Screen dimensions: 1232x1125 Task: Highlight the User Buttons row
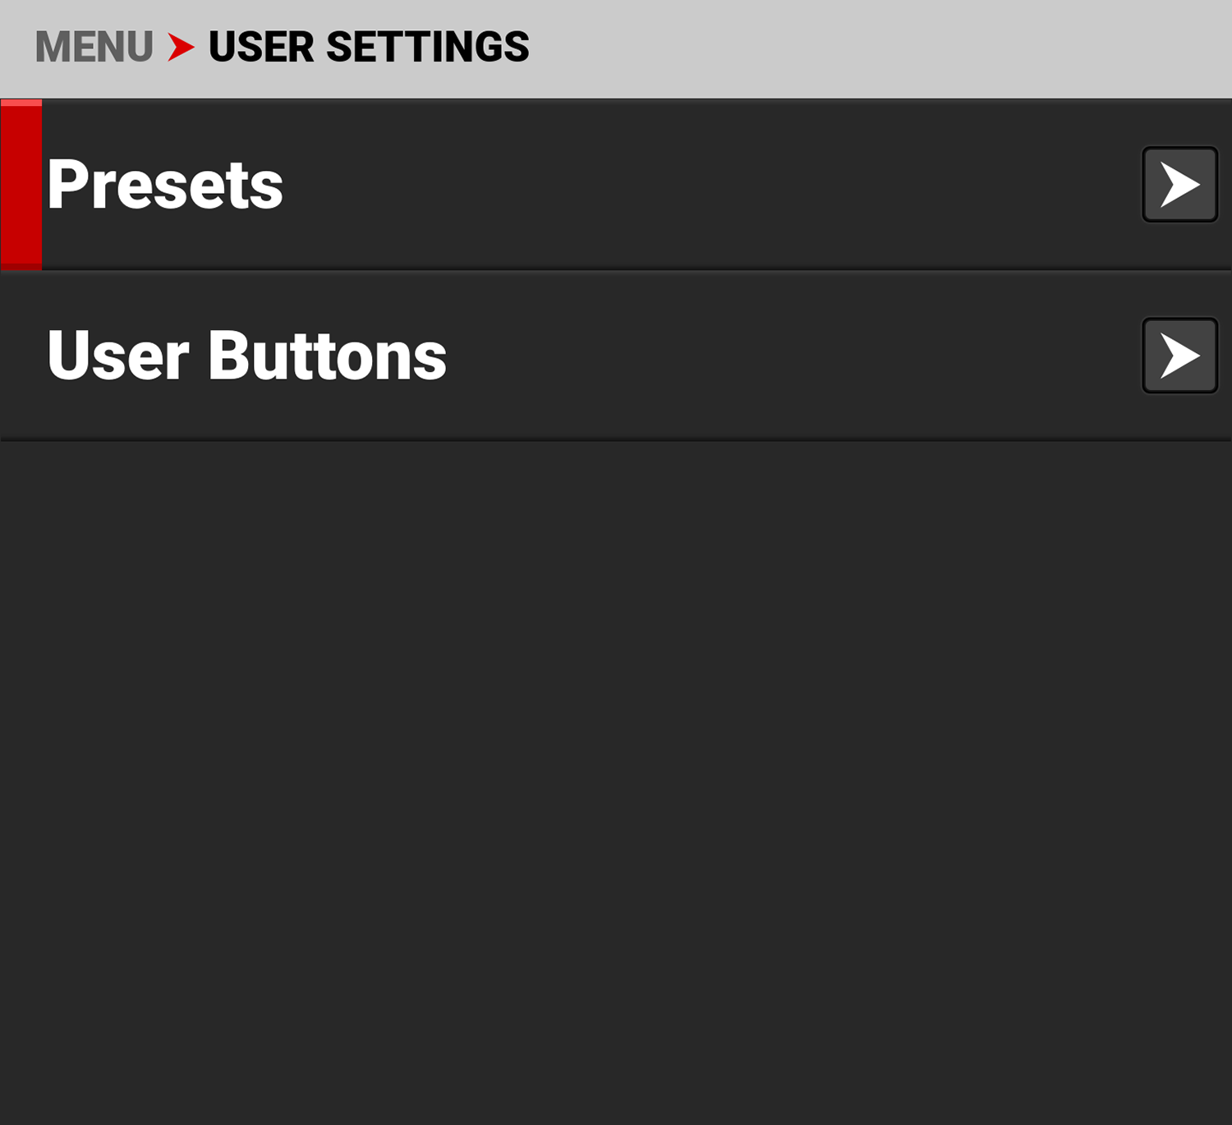click(x=739, y=356)
